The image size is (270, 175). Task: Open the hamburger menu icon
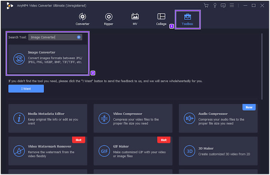coord(232,5)
